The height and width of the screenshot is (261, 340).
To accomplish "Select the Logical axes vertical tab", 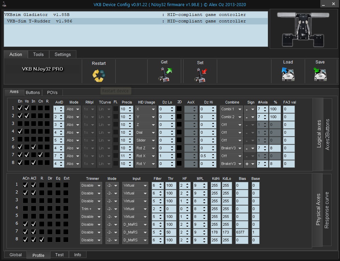I will pos(319,134).
